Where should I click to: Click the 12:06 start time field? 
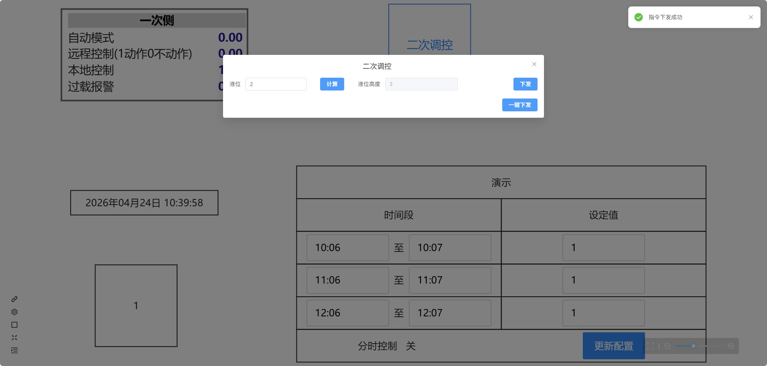(348, 313)
